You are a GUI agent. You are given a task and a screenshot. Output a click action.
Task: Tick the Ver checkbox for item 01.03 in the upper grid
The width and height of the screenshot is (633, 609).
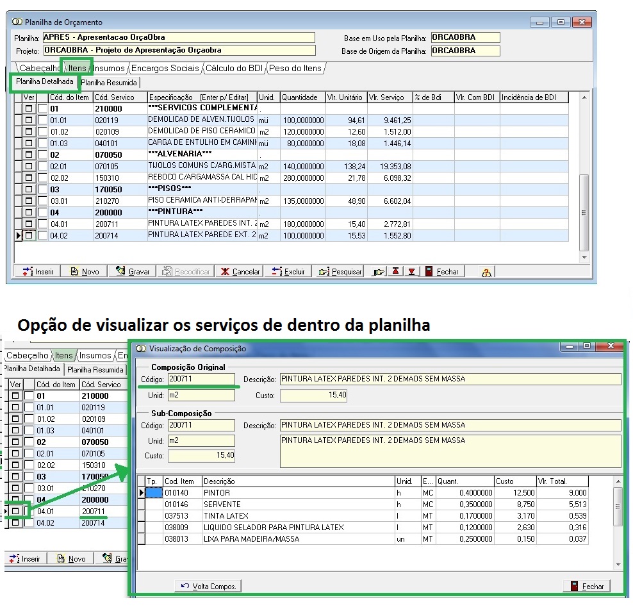coord(29,144)
